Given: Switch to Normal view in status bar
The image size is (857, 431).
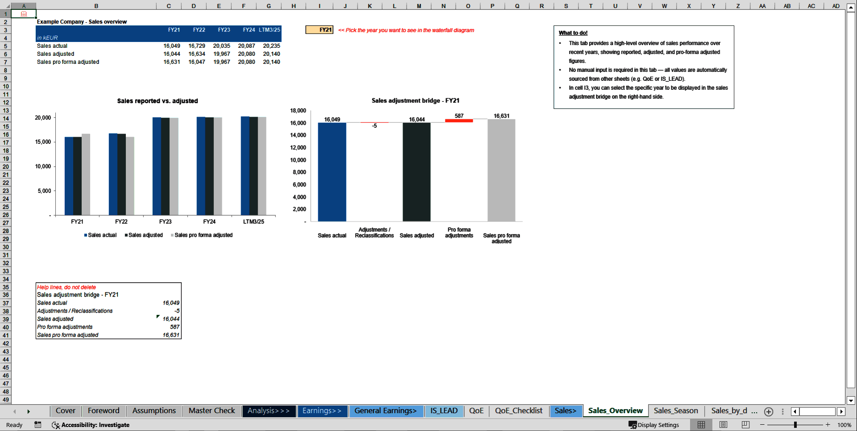Looking at the screenshot, I should [701, 425].
